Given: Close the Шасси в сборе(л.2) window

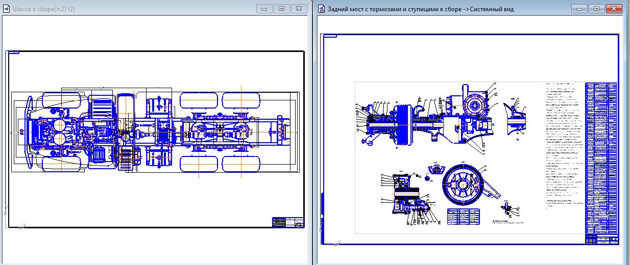Looking at the screenshot, I should pyautogui.click(x=299, y=9).
